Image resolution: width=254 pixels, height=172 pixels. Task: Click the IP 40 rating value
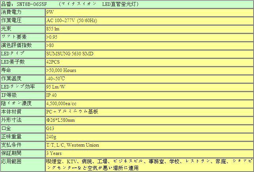[x=52, y=95]
